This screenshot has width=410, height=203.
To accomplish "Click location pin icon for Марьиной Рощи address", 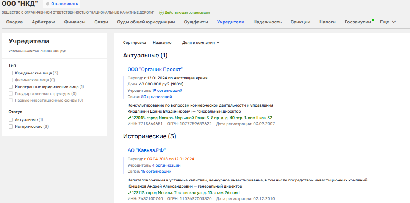I will (129, 118).
